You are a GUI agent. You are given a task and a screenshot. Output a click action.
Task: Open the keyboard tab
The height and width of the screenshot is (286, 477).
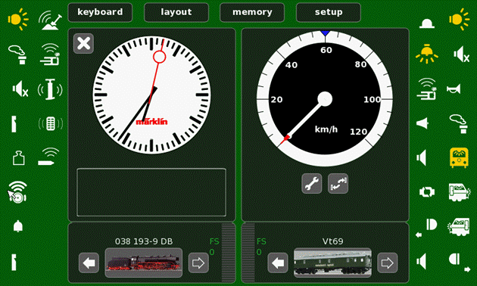[100, 12]
